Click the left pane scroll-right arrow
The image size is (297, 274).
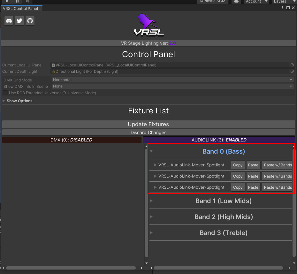(142, 268)
